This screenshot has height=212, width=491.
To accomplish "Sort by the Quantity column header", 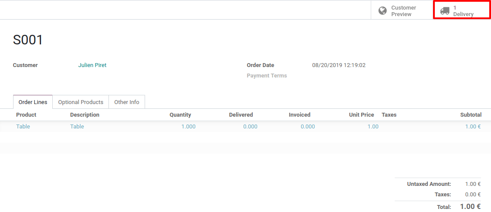I will [180, 115].
